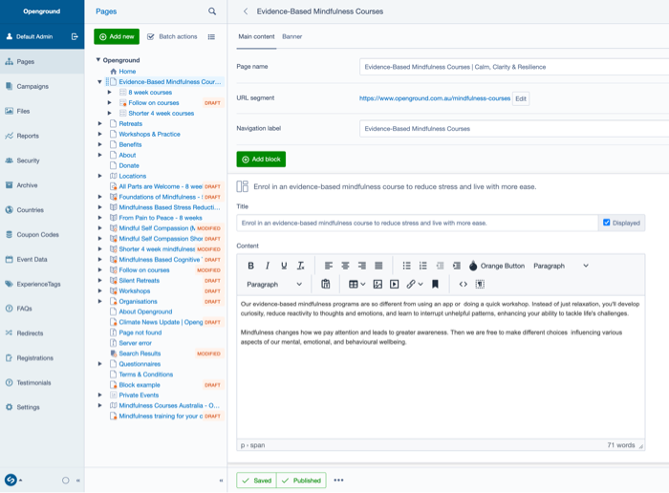Image resolution: width=669 pixels, height=493 pixels.
Task: Click the block Title text field
Action: pyautogui.click(x=418, y=223)
